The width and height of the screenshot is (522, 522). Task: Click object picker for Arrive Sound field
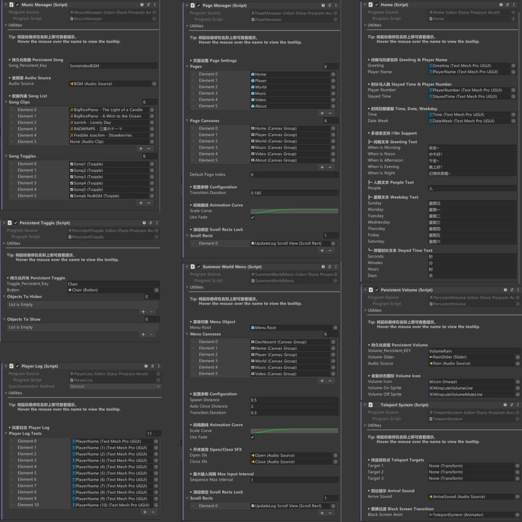tap(517, 497)
